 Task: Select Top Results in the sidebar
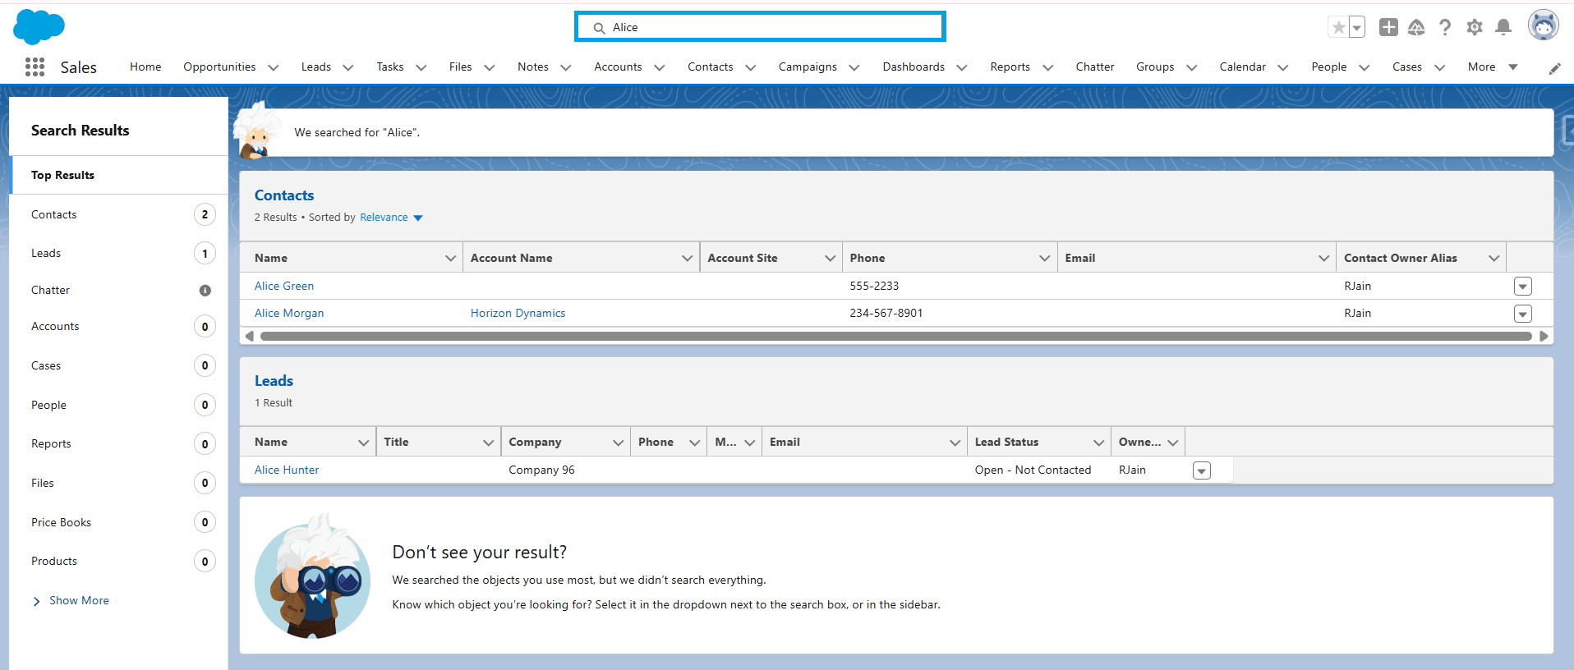[118, 175]
